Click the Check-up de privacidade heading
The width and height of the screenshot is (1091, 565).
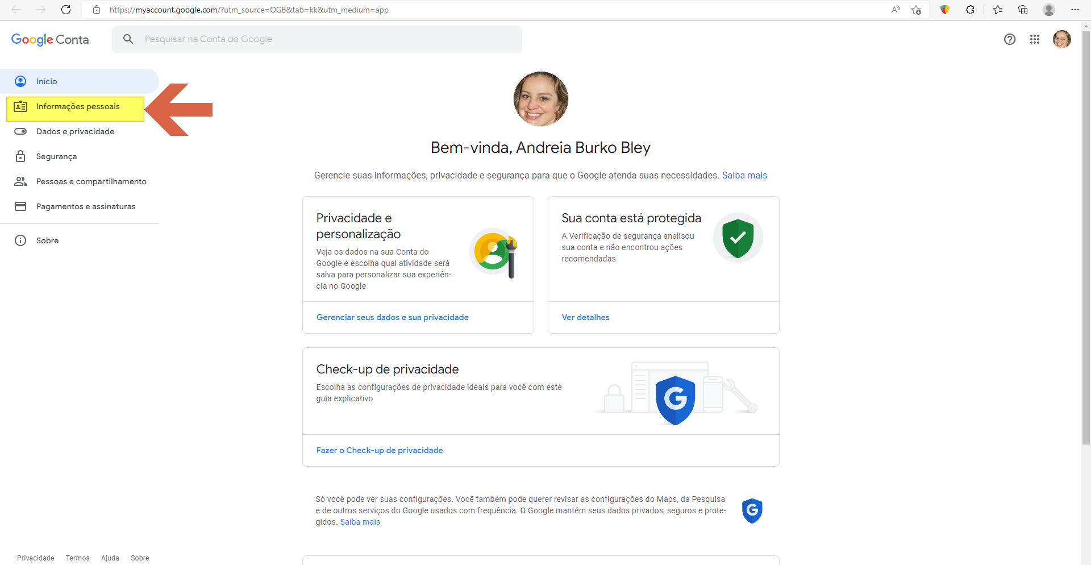388,369
